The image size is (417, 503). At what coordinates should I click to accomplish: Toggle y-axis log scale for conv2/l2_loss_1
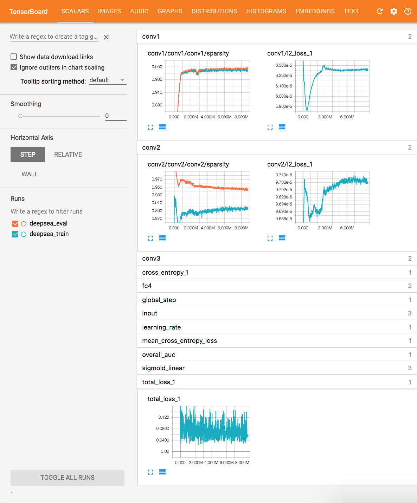[282, 238]
